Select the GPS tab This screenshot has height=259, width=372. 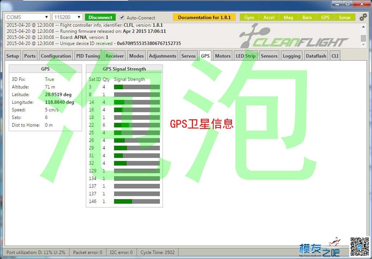point(205,56)
